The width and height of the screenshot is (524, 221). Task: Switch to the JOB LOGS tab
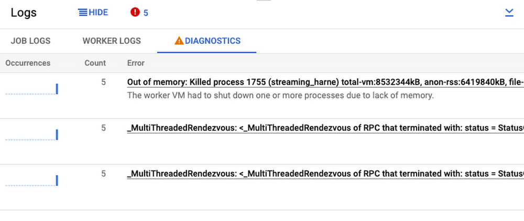[30, 41]
